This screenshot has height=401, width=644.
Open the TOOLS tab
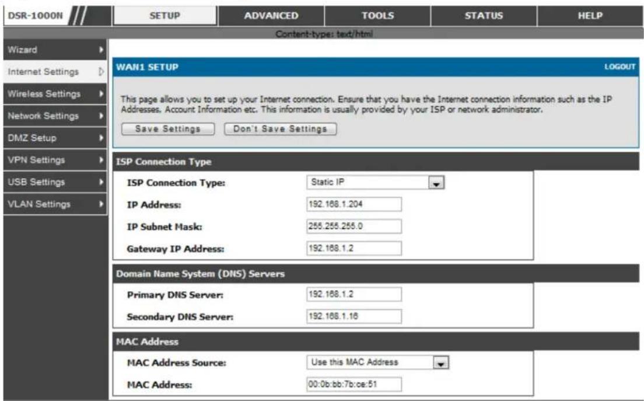pyautogui.click(x=377, y=16)
